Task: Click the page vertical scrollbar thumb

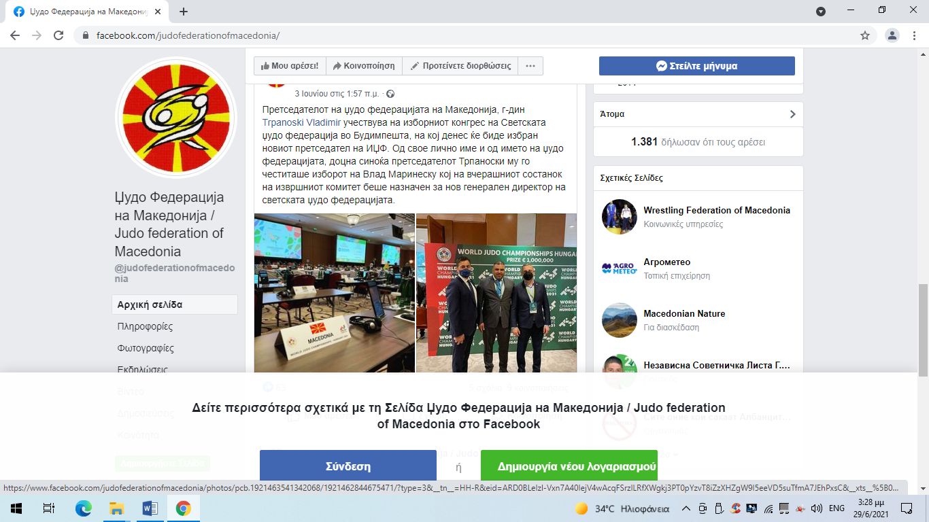Action: (x=923, y=330)
